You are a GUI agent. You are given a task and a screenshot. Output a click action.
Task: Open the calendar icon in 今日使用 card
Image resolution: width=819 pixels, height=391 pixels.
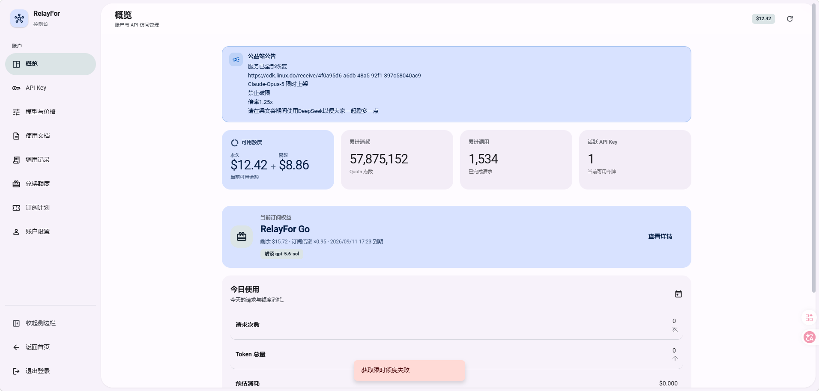[x=679, y=294]
